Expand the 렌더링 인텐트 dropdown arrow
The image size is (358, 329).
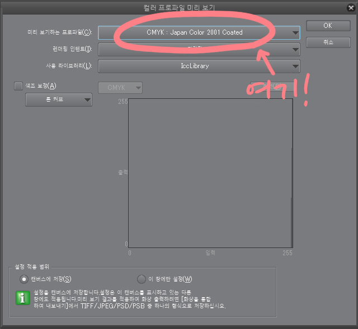(x=295, y=50)
